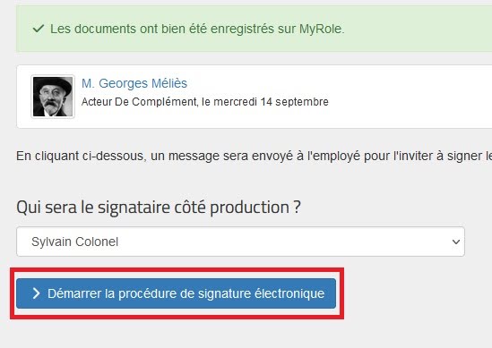Select the 'Acteur De Complément' role text
Screen dimensions: 492x348
(x=139, y=102)
